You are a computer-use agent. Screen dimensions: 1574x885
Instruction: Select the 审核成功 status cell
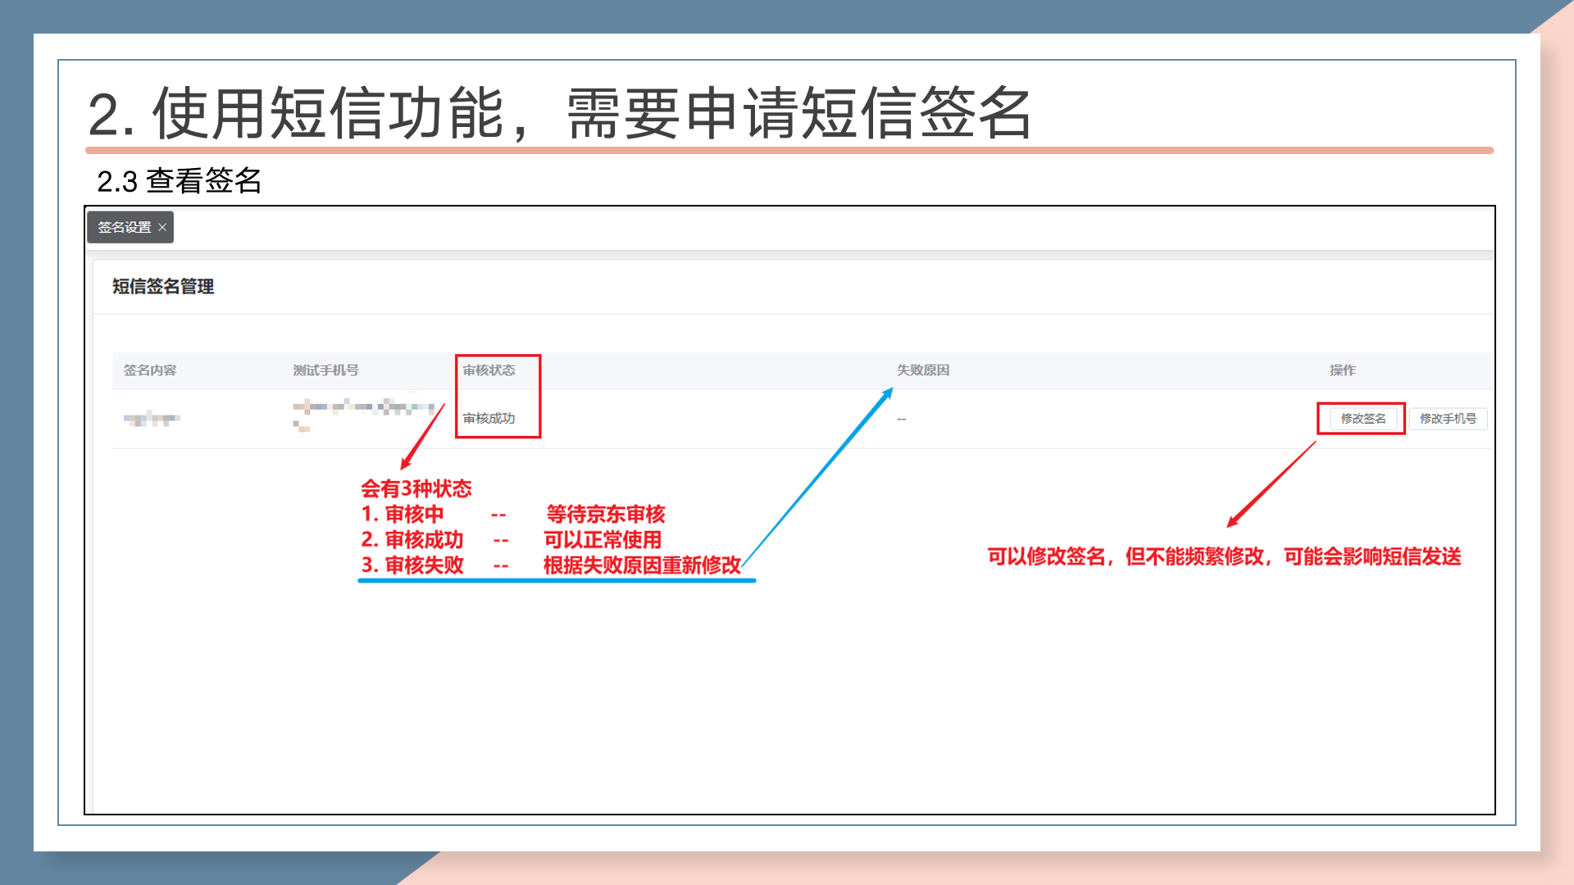tap(489, 419)
